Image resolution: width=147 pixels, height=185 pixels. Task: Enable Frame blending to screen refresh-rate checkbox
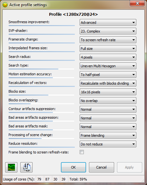coord(82,152)
